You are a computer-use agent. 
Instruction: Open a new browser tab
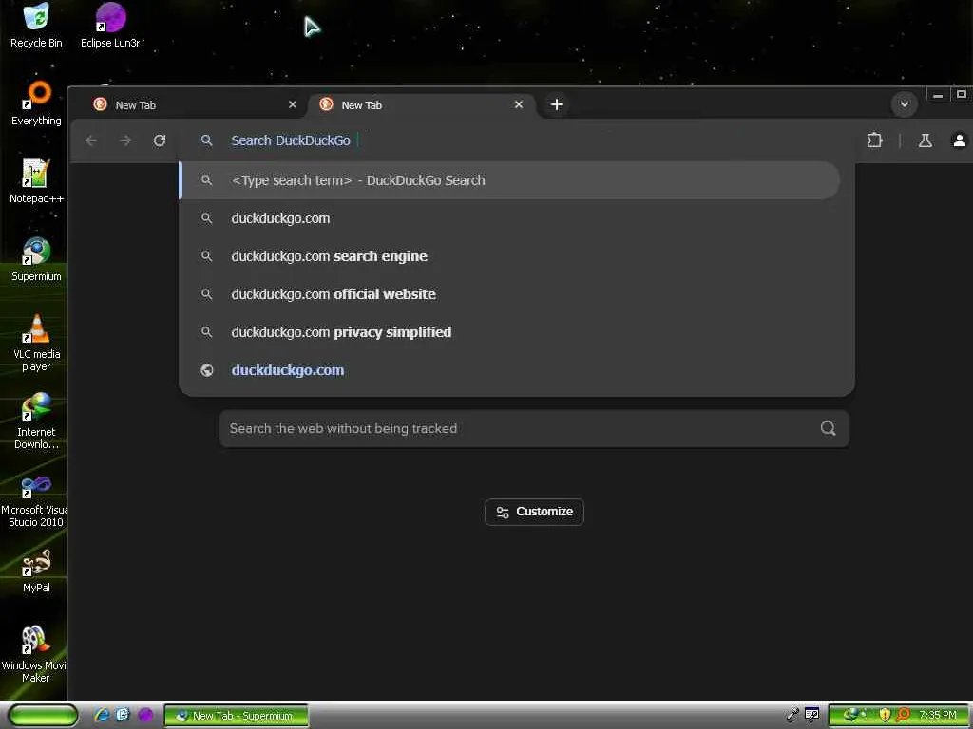click(557, 104)
